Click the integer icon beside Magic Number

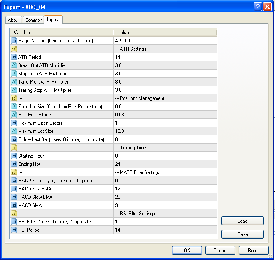(14, 41)
